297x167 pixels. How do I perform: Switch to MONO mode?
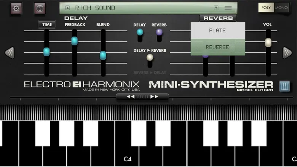[281, 8]
